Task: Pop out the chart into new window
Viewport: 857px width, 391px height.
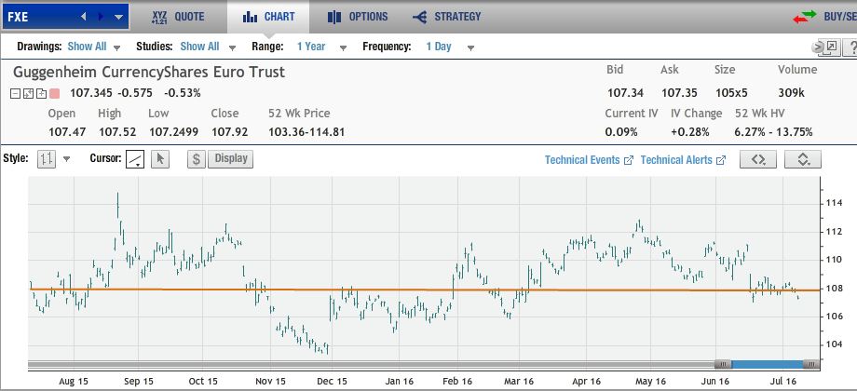Action: [831, 47]
